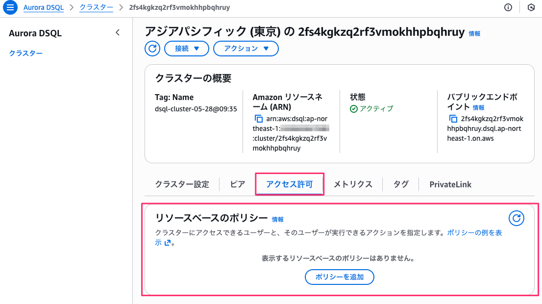This screenshot has width=542, height=304.
Task: Collapse the Aurora DSQL sidebar
Action: coord(117,33)
